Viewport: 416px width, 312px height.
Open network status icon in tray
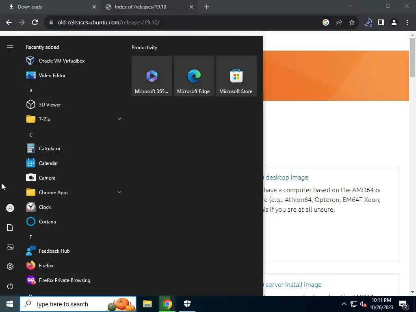[x=354, y=304]
